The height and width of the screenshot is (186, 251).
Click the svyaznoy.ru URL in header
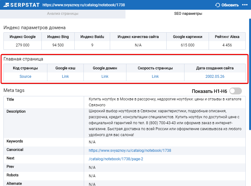pos(83,5)
